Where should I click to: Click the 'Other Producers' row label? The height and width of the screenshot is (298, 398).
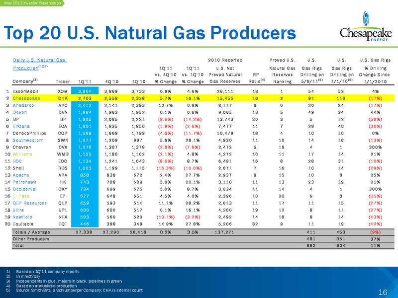click(x=31, y=239)
